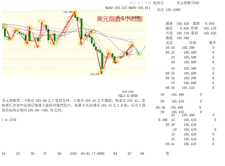Click the 现手 volume column header
225x166 pixels.
(x=212, y=43)
